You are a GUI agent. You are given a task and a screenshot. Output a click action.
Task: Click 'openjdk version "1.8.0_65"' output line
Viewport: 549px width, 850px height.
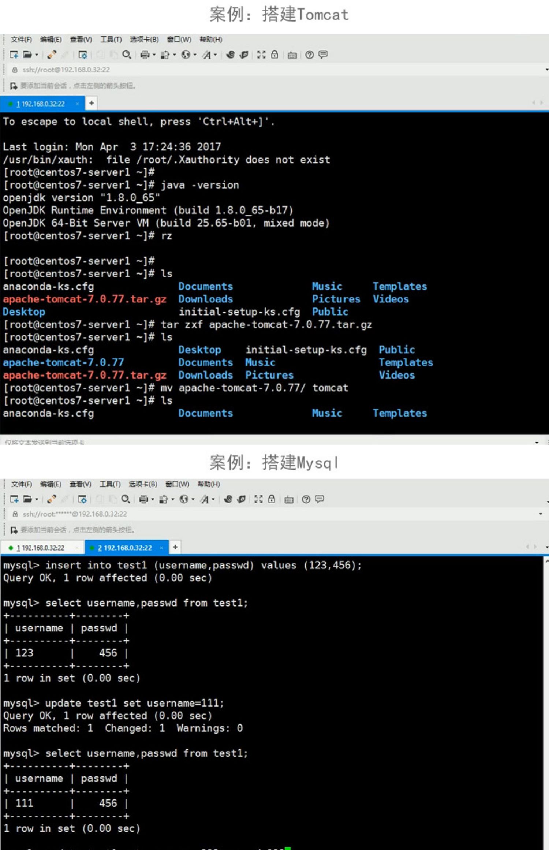tap(82, 198)
